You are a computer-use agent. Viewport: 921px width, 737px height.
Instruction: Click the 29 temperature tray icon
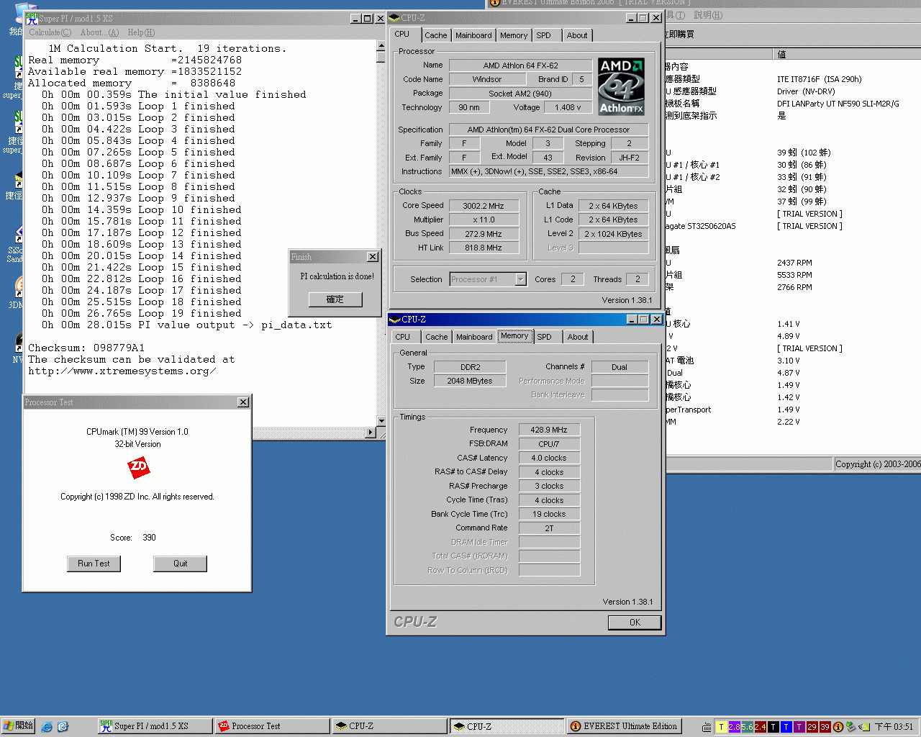812,727
